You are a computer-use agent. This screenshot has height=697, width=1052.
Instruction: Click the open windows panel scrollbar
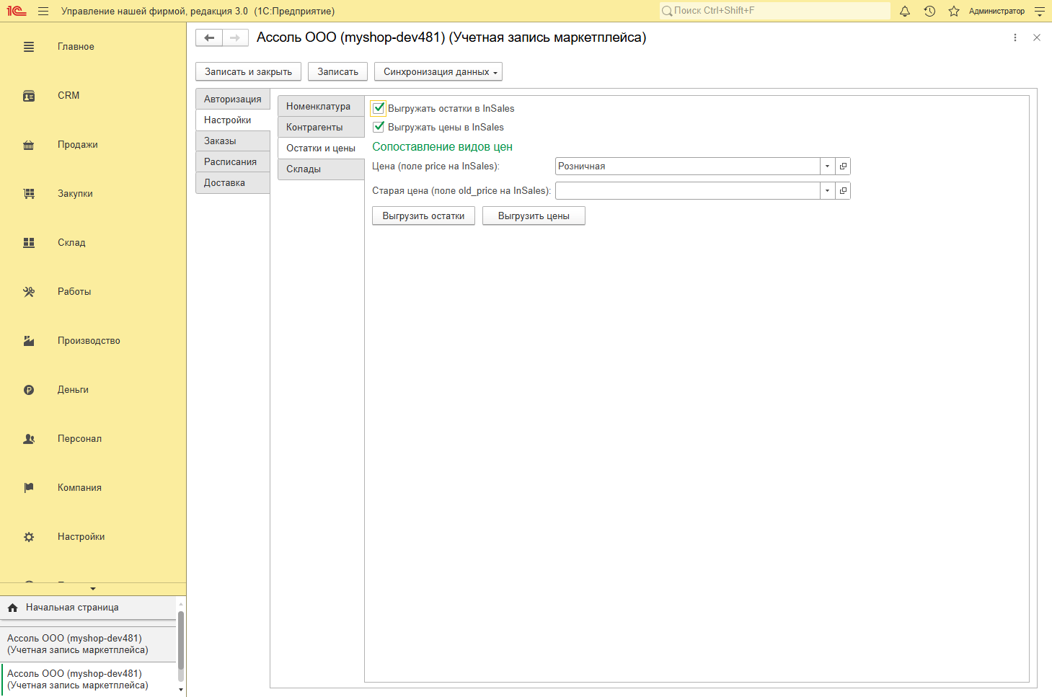click(181, 640)
